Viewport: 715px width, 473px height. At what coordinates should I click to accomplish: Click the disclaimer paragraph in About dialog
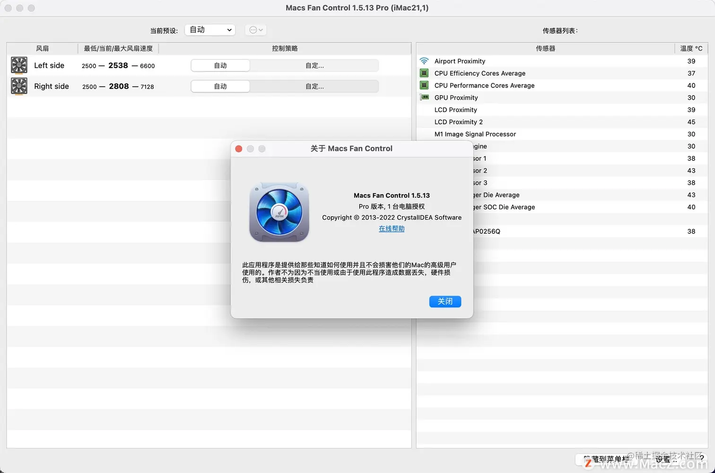[x=349, y=272]
